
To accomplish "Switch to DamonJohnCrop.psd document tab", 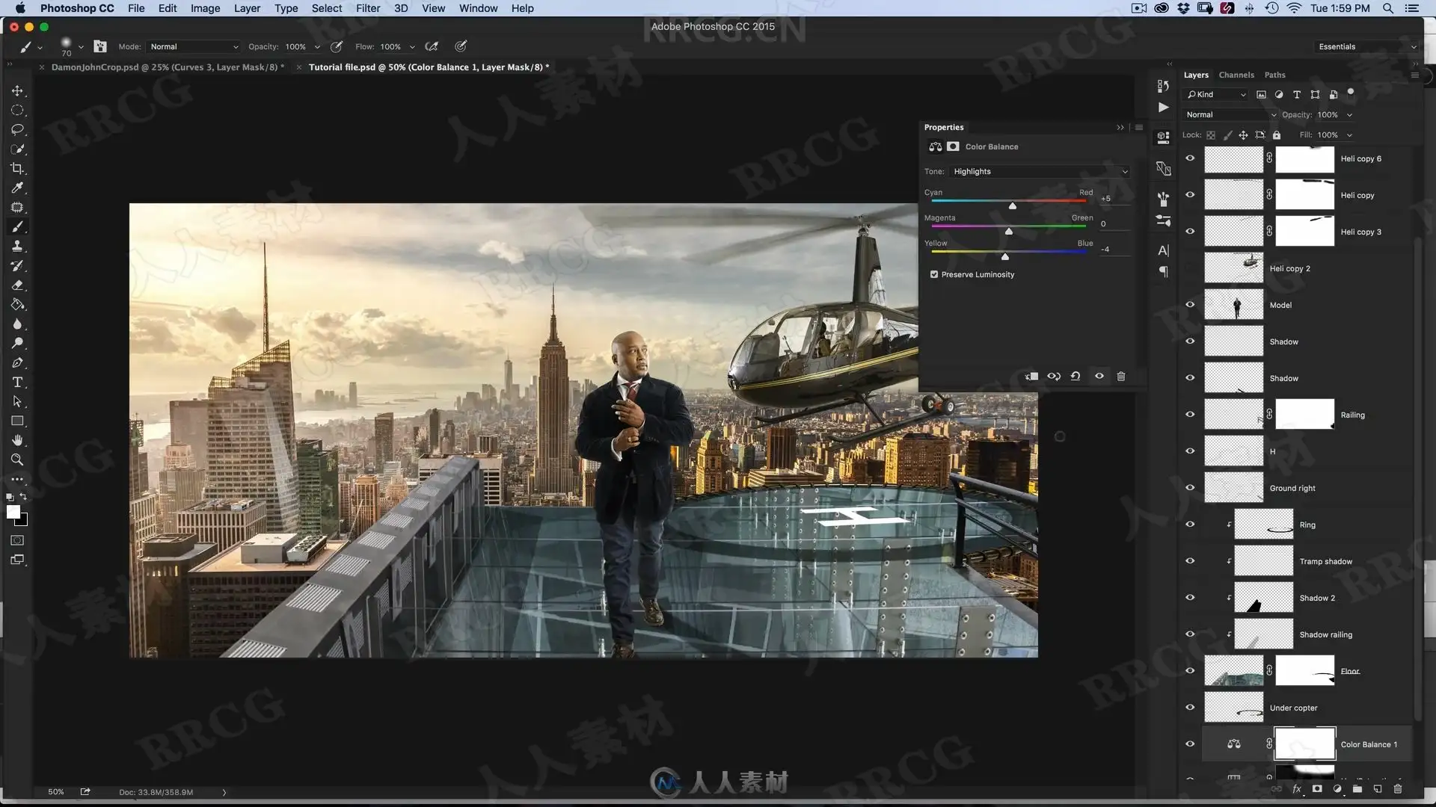I will click(168, 67).
